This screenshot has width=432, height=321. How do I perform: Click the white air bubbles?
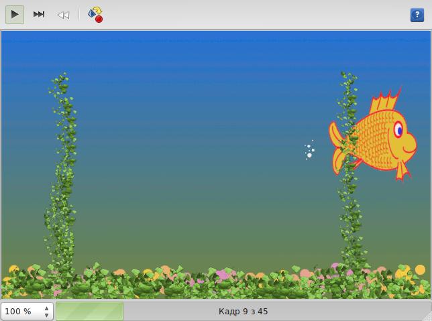point(309,151)
